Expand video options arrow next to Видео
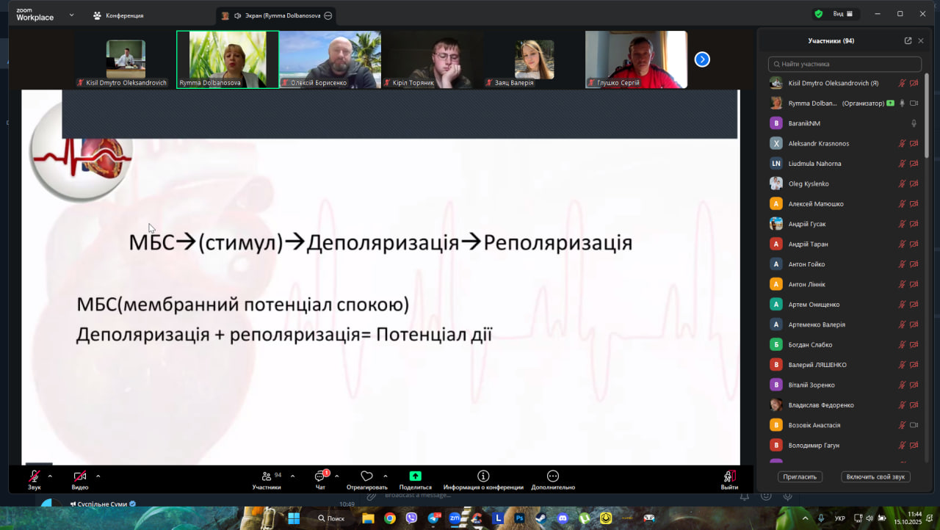The image size is (940, 530). tap(98, 476)
